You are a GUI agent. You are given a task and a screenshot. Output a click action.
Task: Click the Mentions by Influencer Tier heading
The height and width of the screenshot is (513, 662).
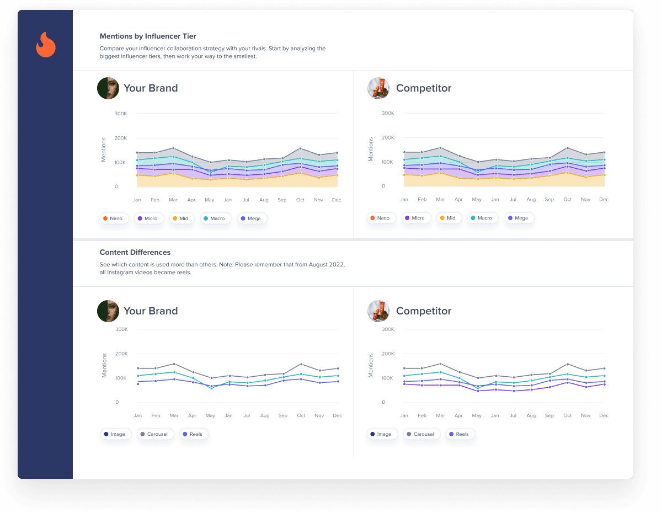pos(148,36)
